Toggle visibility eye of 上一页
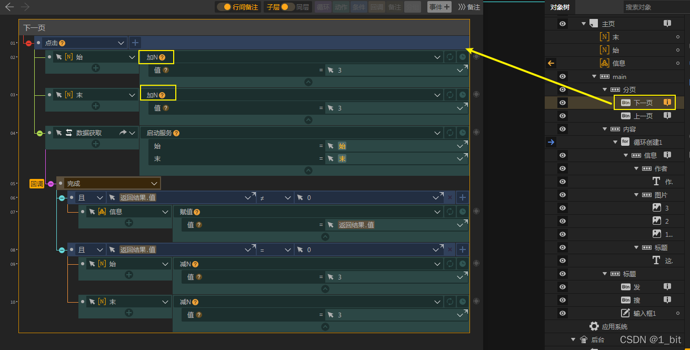 pyautogui.click(x=563, y=116)
